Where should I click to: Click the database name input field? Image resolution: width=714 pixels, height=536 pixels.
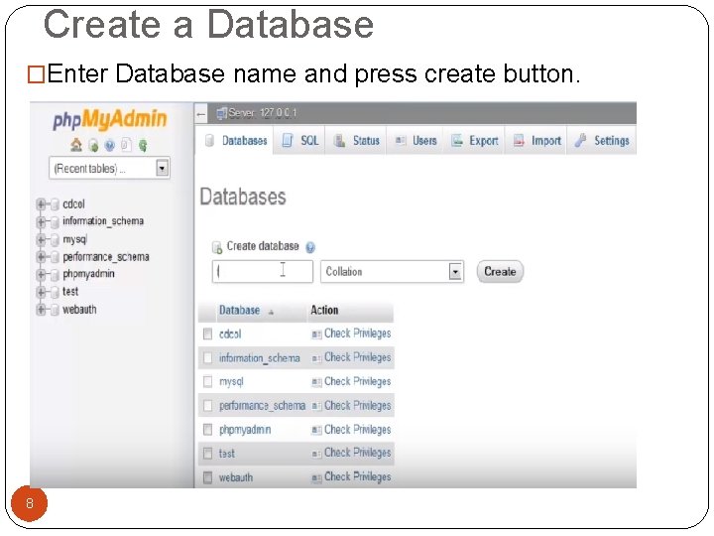pos(262,272)
